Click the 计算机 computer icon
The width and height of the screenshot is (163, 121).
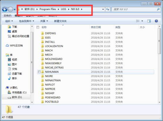click(x=7, y=88)
